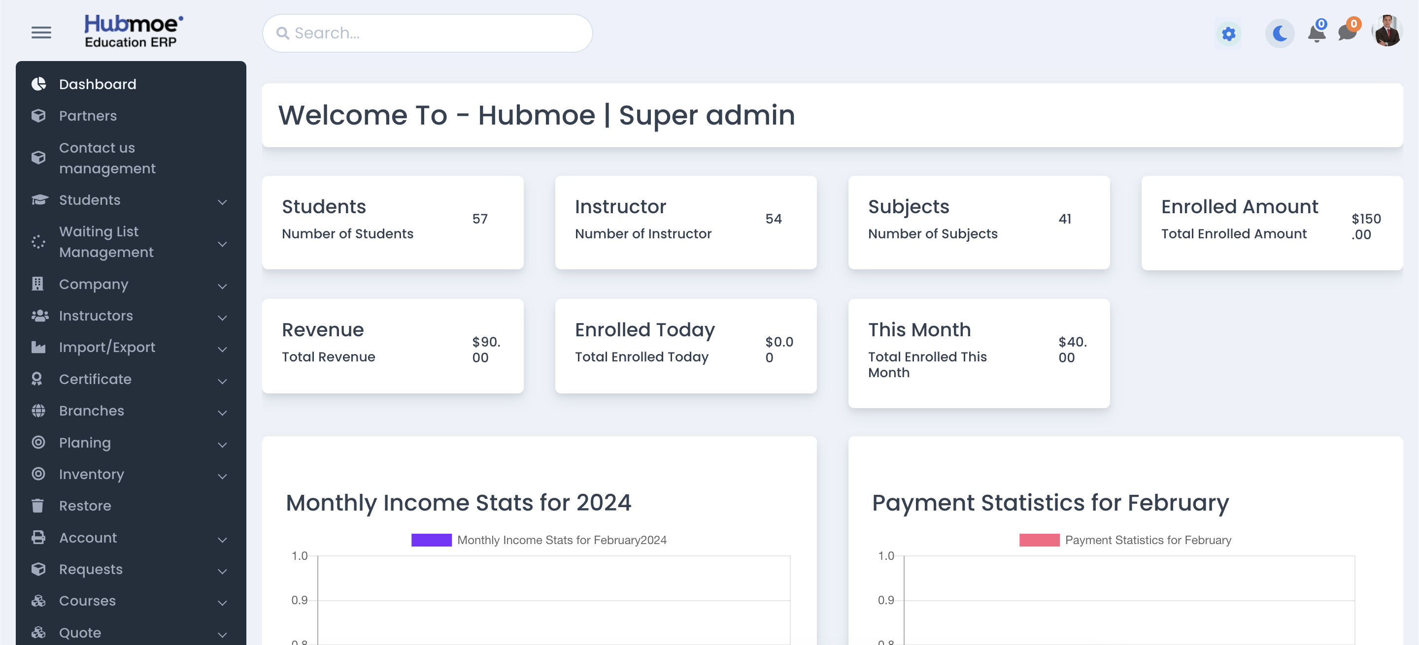Click the Branches globe icon
Image resolution: width=1419 pixels, height=645 pixels.
pyautogui.click(x=38, y=411)
